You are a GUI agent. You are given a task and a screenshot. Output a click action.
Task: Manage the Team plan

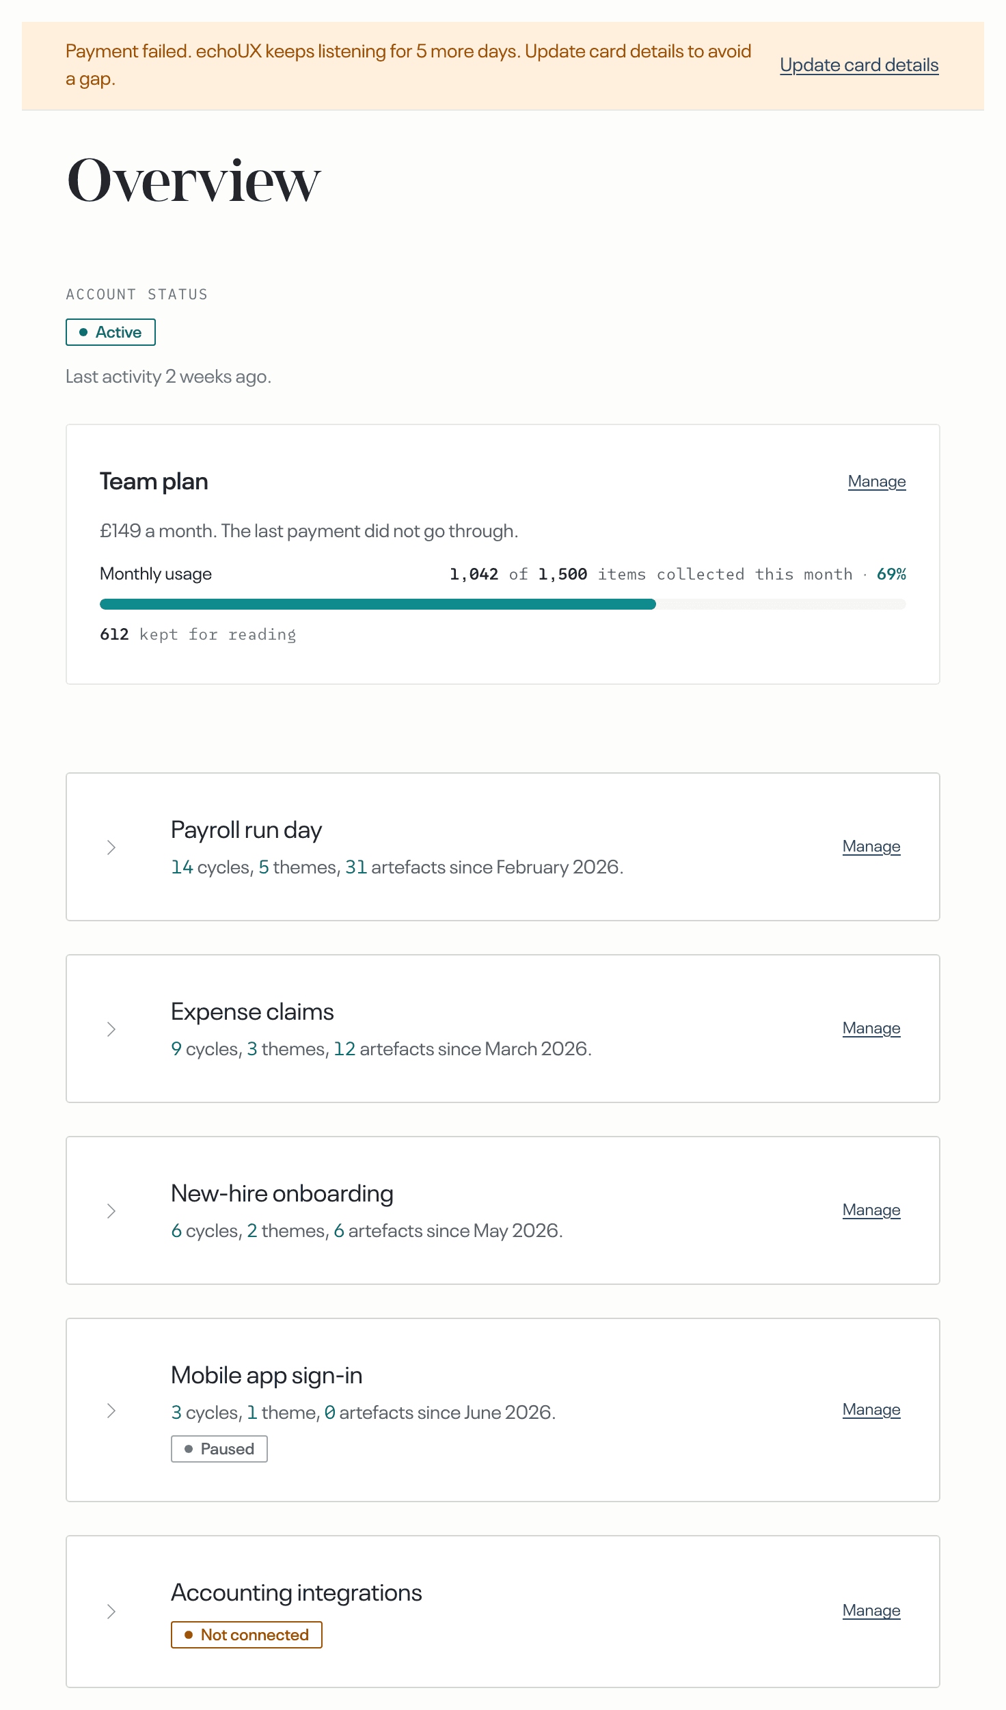(x=877, y=482)
